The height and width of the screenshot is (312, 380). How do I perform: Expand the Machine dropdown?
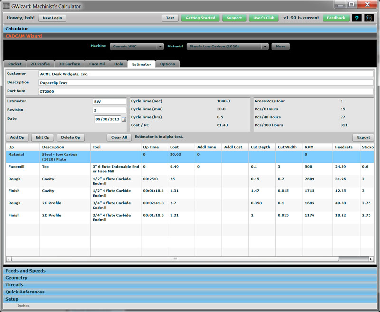[160, 47]
